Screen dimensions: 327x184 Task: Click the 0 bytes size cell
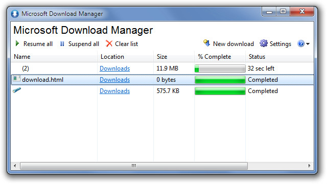click(166, 80)
